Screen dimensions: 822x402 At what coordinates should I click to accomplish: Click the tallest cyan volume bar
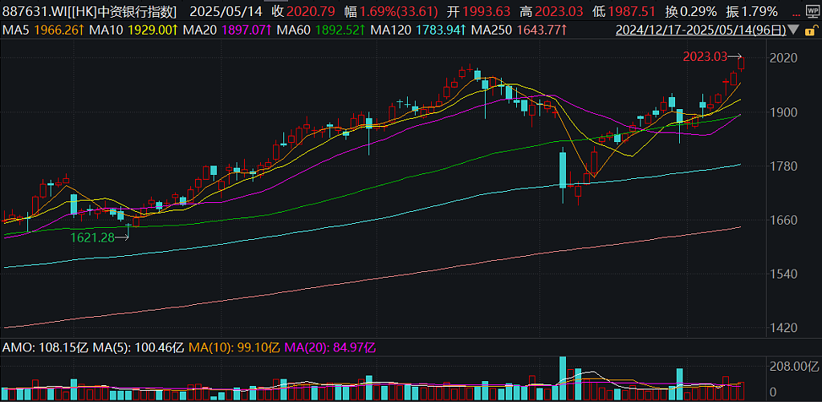click(563, 379)
